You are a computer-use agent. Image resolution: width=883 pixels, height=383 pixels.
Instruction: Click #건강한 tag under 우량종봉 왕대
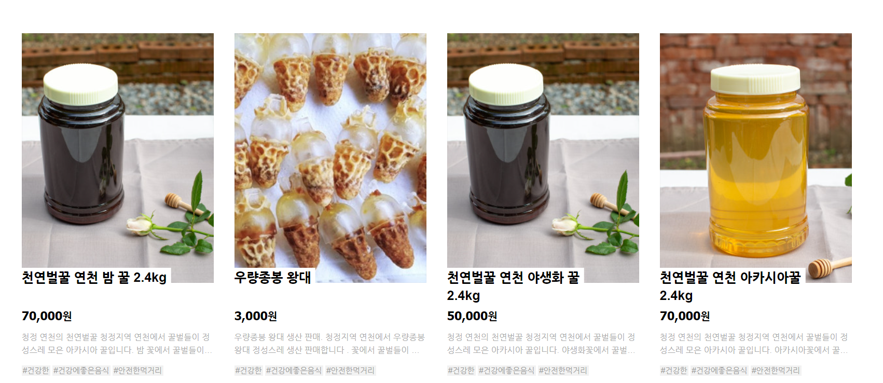(249, 371)
